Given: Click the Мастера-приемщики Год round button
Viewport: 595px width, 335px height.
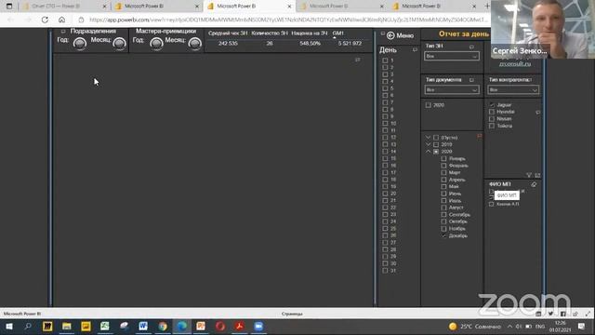Looking at the screenshot, I should [156, 44].
